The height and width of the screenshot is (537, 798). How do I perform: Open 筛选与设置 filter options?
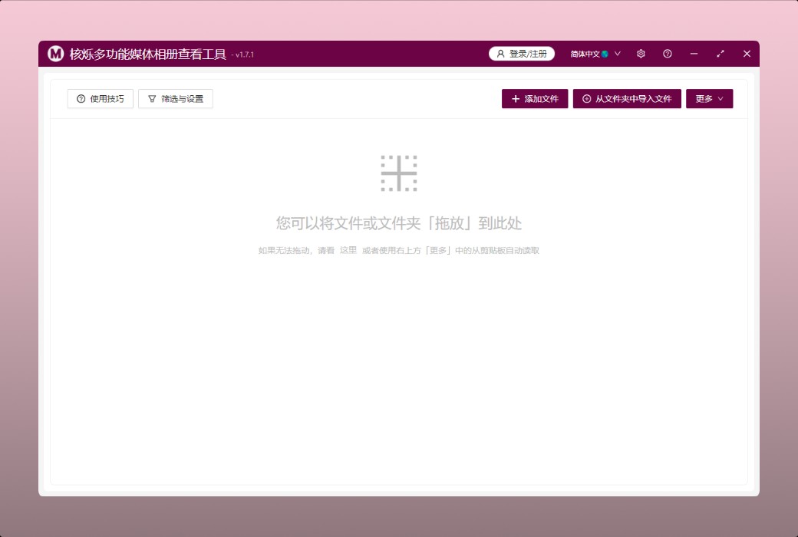coord(176,99)
